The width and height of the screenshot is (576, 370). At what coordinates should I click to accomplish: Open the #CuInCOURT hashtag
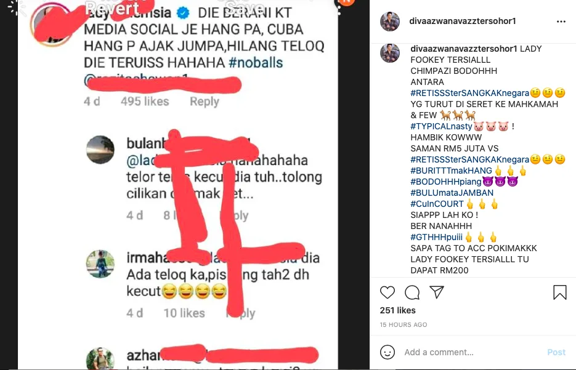pos(437,204)
